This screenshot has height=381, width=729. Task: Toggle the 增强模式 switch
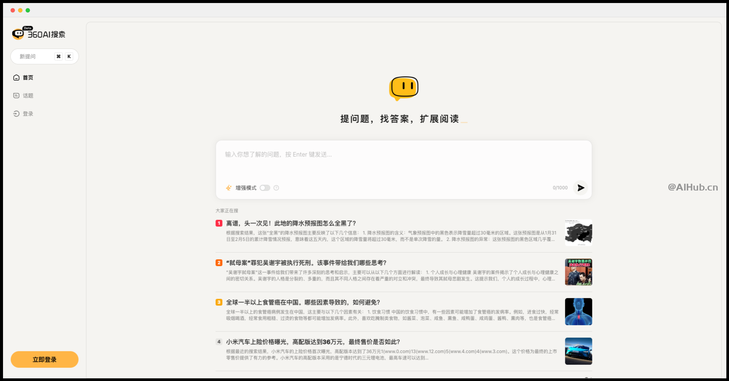coord(265,188)
